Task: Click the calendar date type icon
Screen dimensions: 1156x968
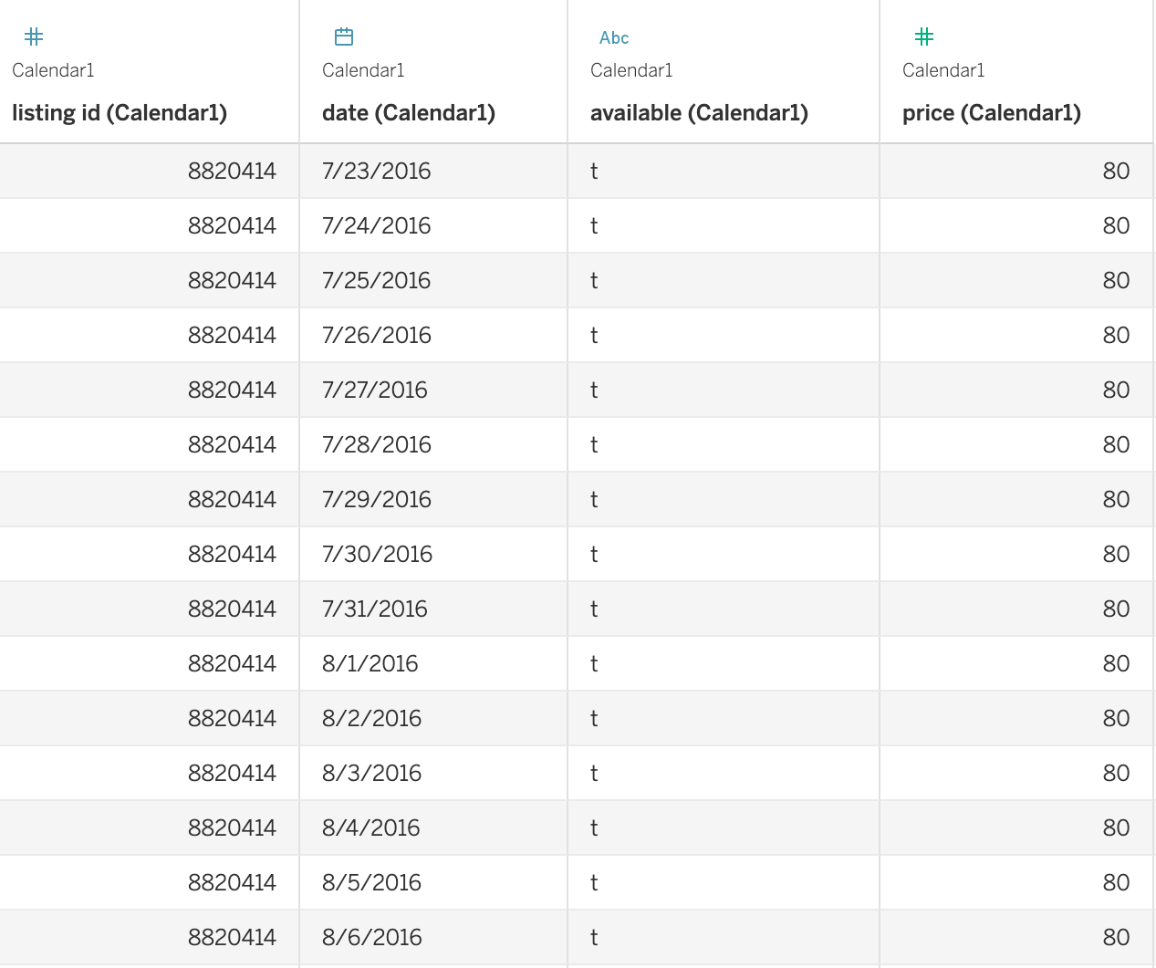Action: pos(344,36)
